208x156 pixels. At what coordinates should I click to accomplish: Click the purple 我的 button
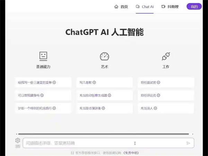coord(194,7)
